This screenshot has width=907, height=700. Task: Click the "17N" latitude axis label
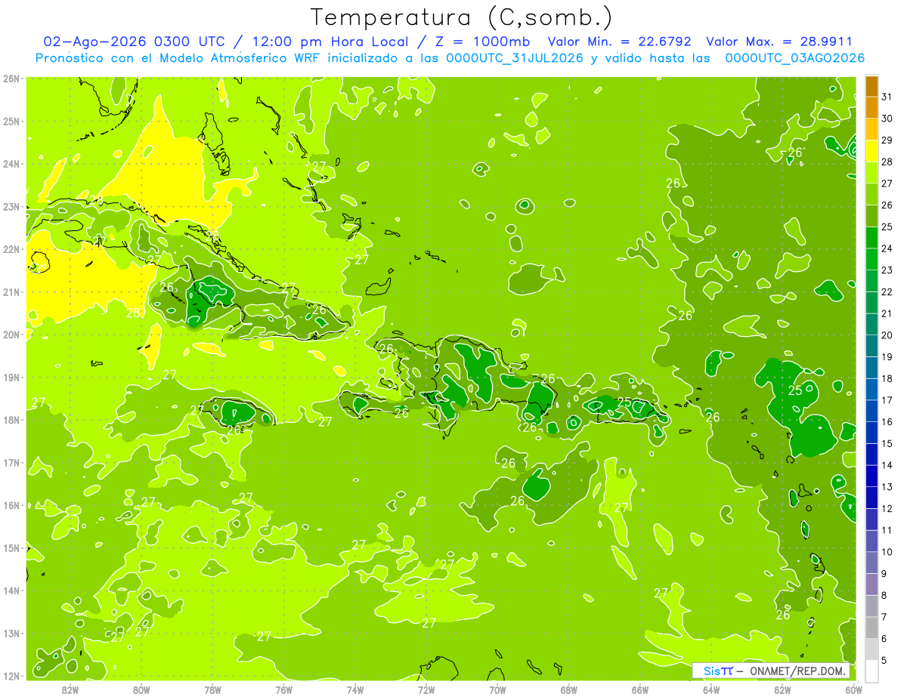(12, 462)
